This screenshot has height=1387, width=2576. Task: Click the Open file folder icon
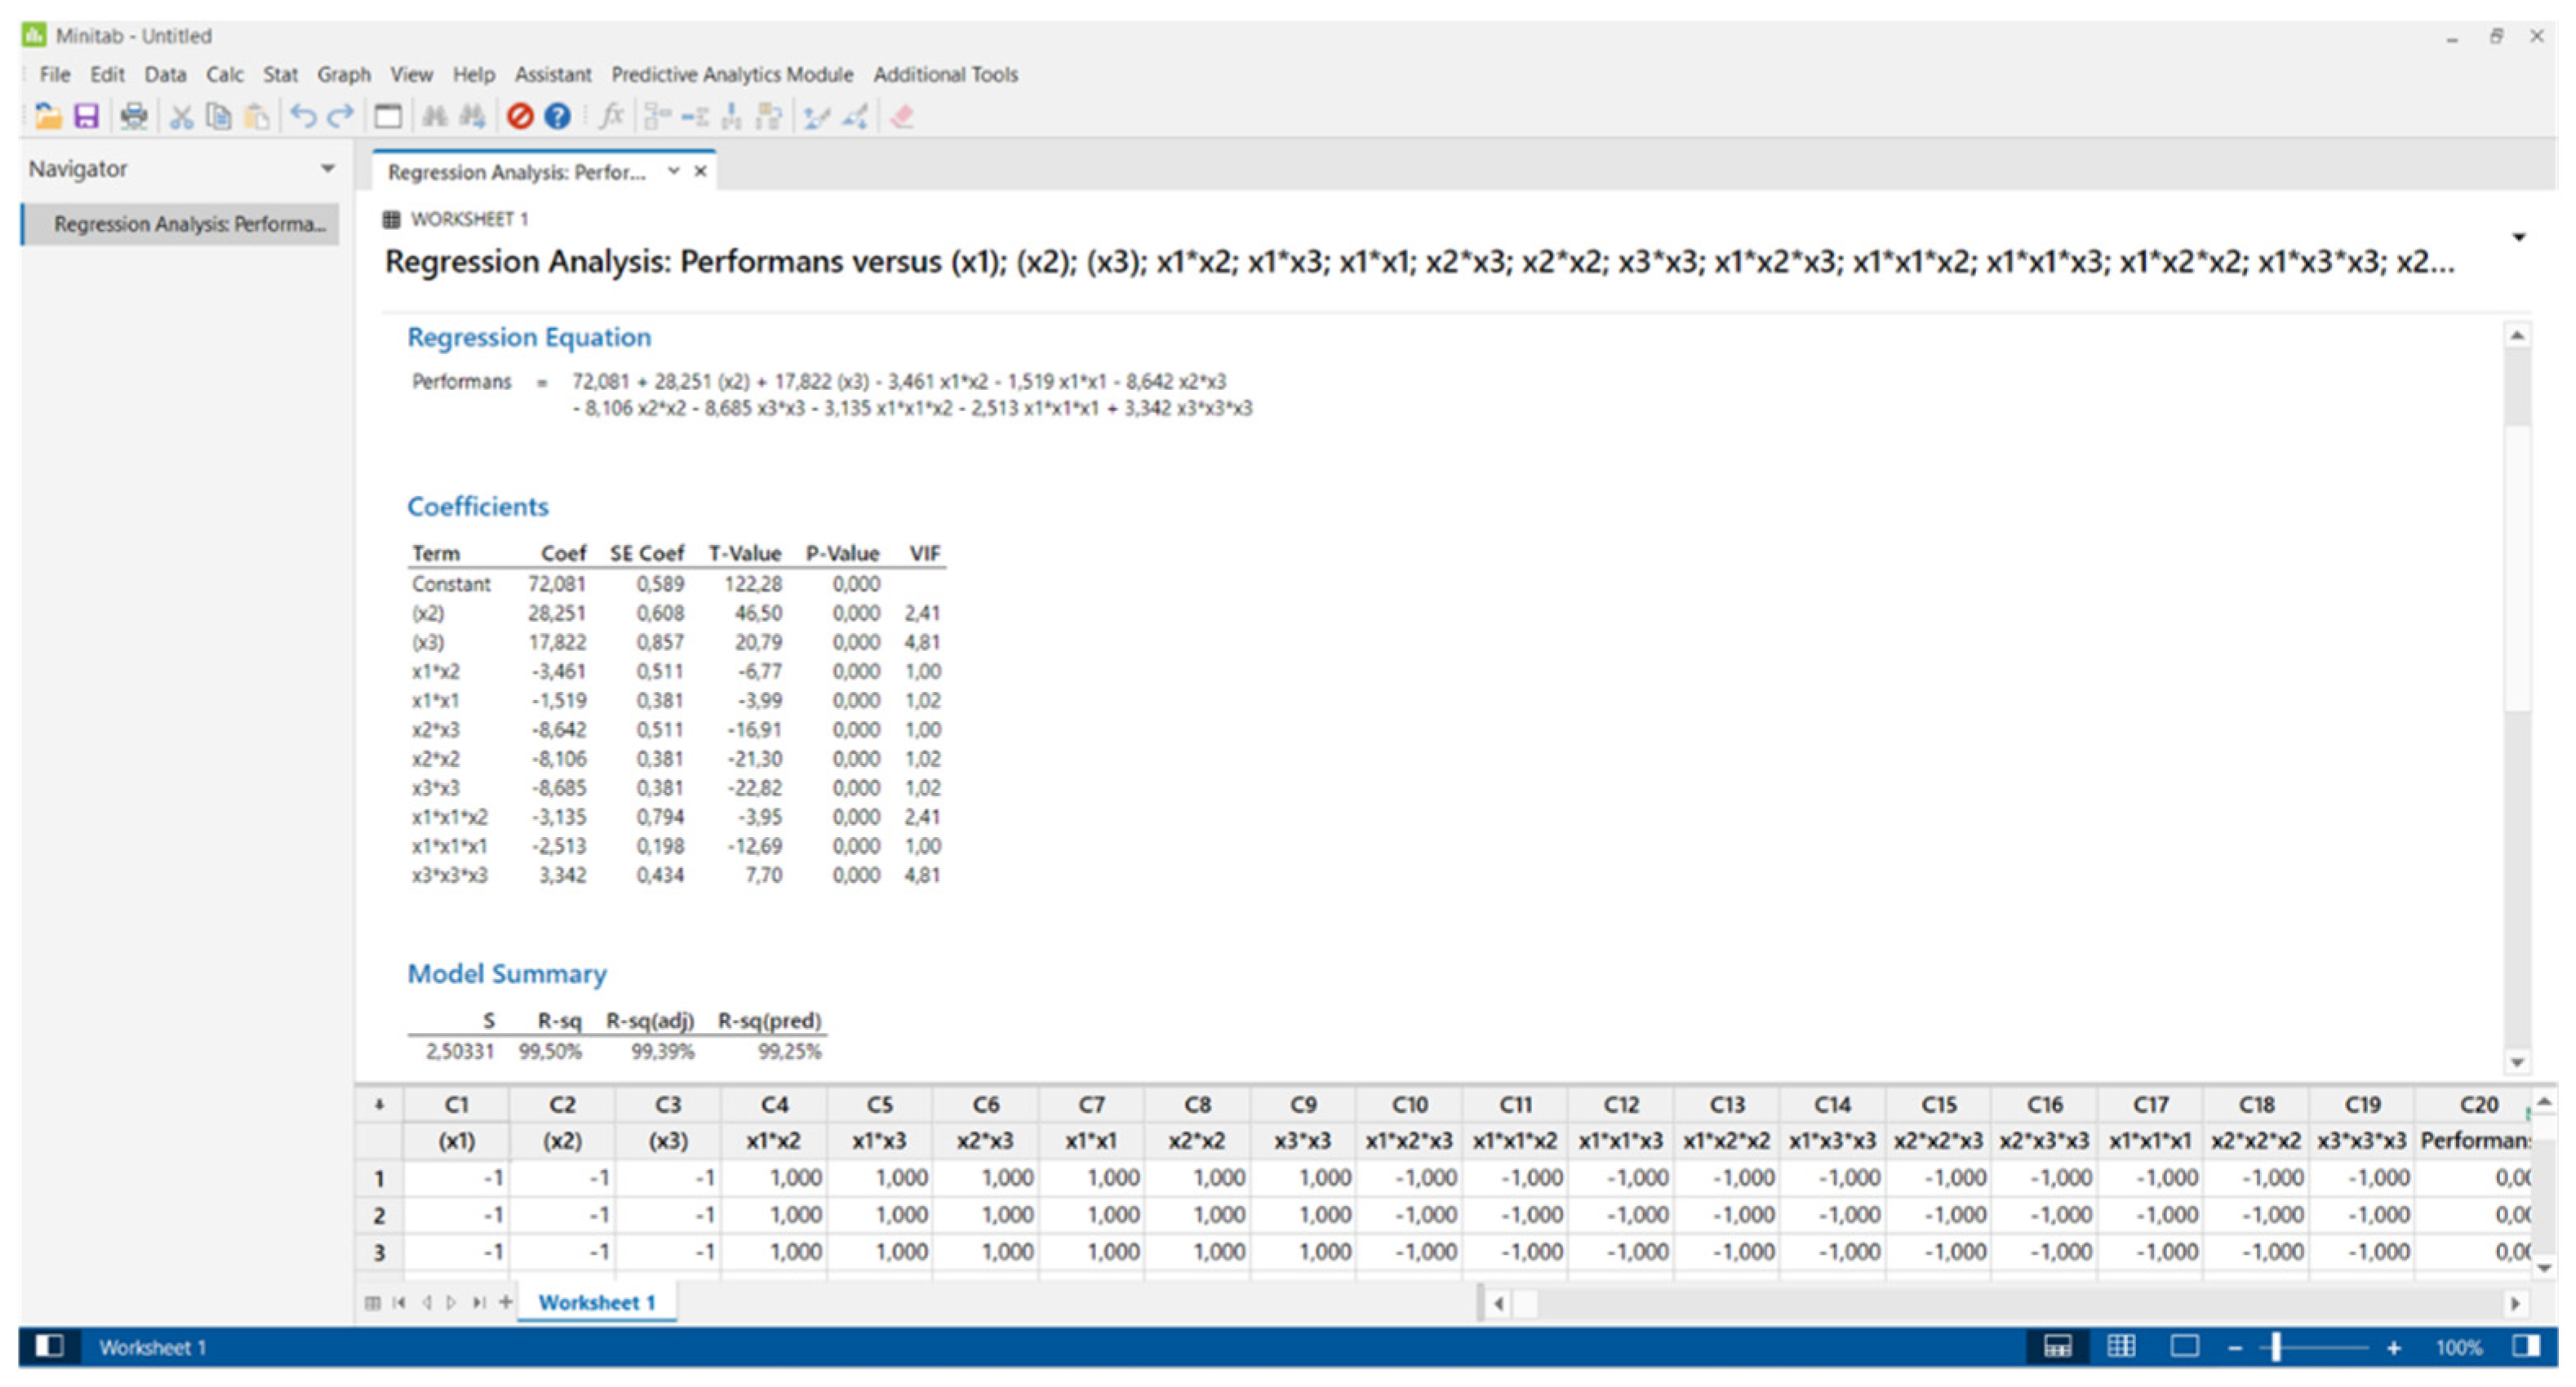(48, 117)
